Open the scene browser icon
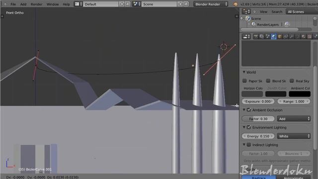Screen dimensions: 318x179 (137, 4)
